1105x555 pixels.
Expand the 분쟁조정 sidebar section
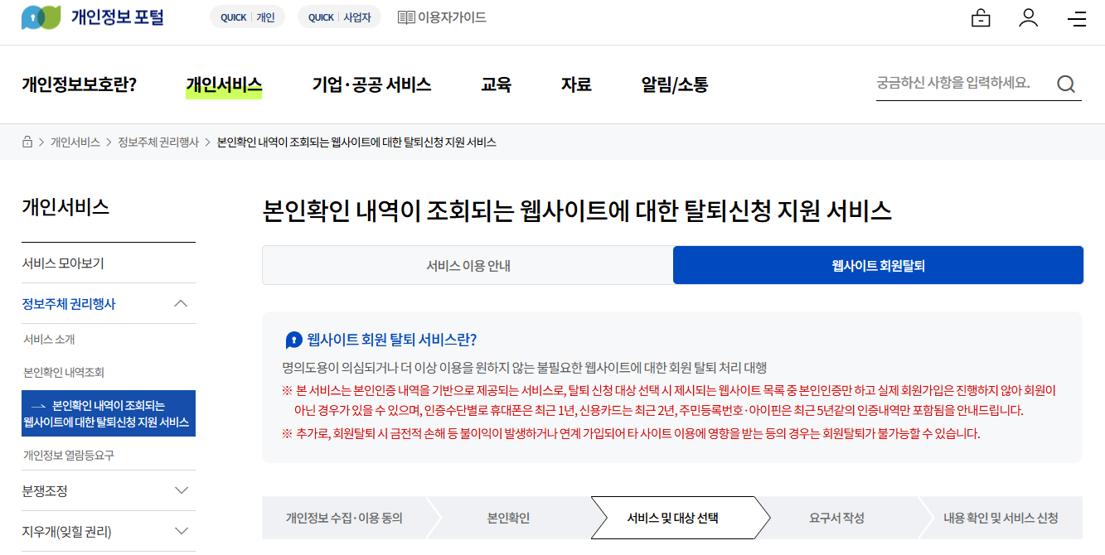[x=181, y=490]
